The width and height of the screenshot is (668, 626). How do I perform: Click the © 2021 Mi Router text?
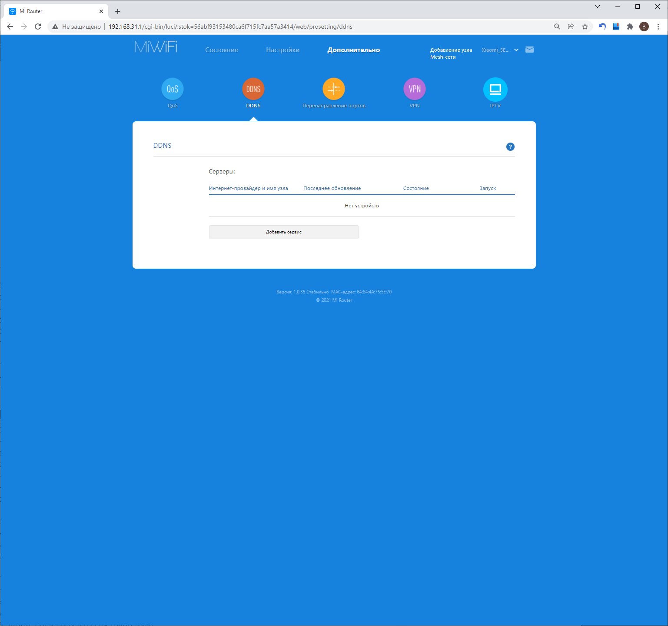pyautogui.click(x=334, y=300)
